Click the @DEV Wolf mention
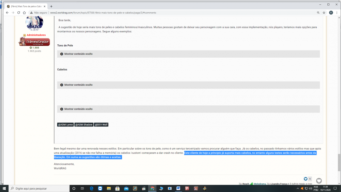Viewport: 341px width, 192px height. (101, 124)
